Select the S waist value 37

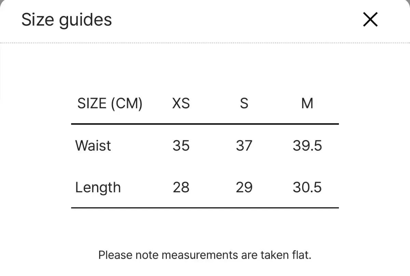(244, 146)
